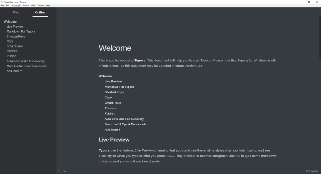The height and width of the screenshot is (174, 321).
Task: Open Auto Save and File Recovery in sidebar
Action: pyautogui.click(x=26, y=61)
